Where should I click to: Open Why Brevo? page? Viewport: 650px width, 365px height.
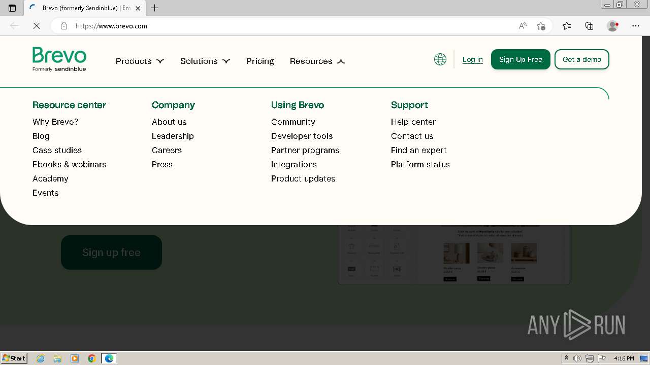55,122
